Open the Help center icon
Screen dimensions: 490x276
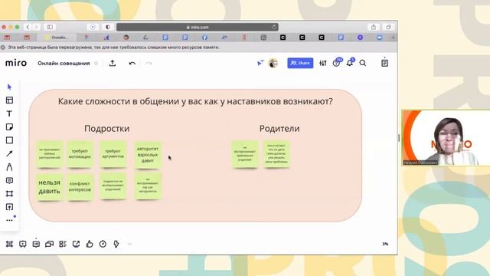point(337,63)
